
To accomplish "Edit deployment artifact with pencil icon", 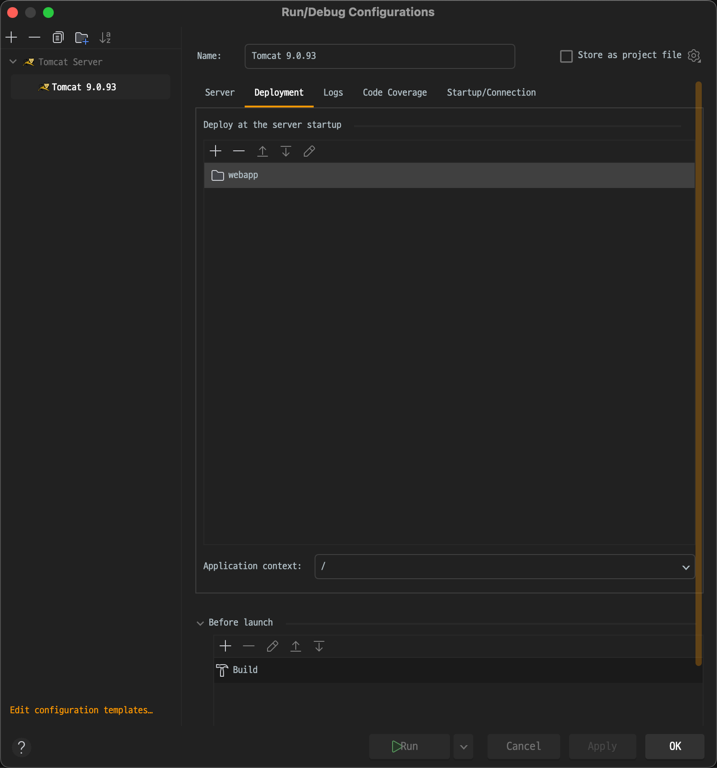I will [309, 151].
